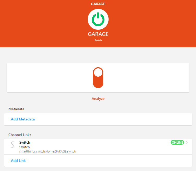Toggle the GARAGE switch off
The image size is (196, 171).
tap(98, 78)
